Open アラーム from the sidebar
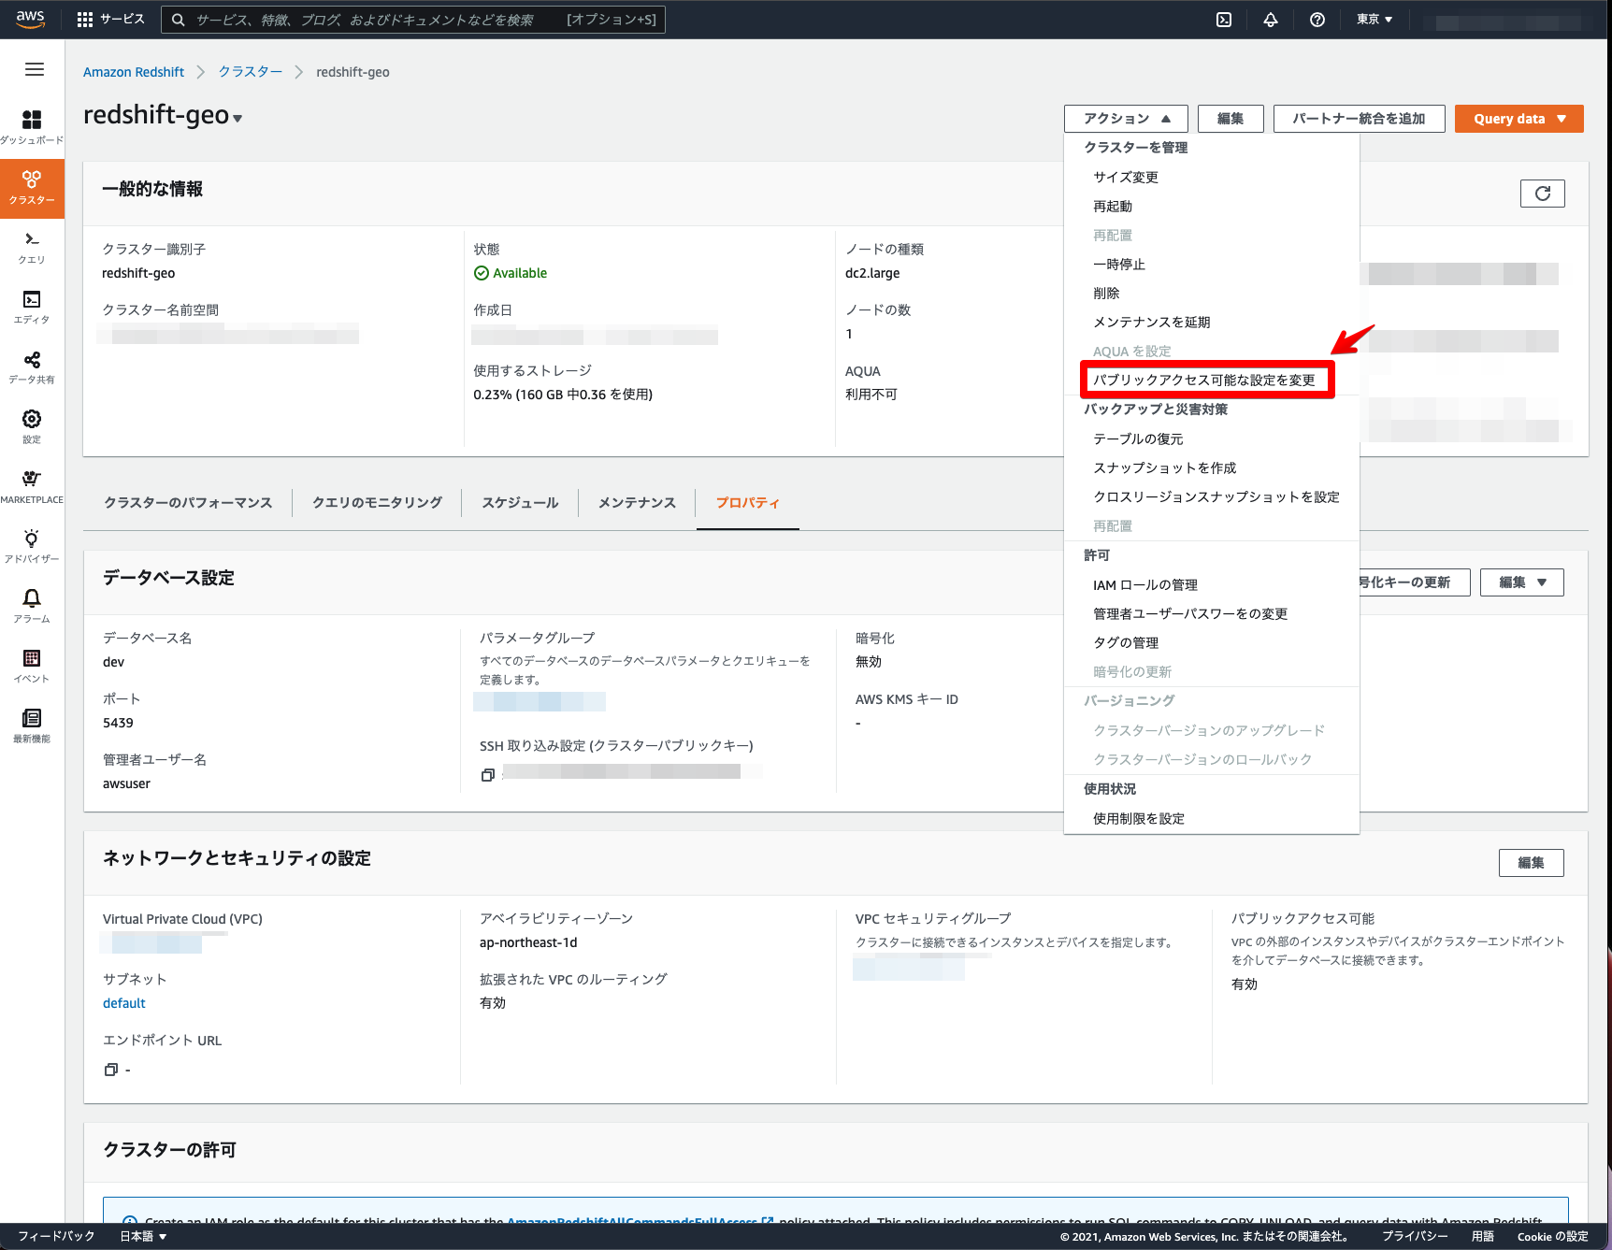The image size is (1612, 1250). 32,603
